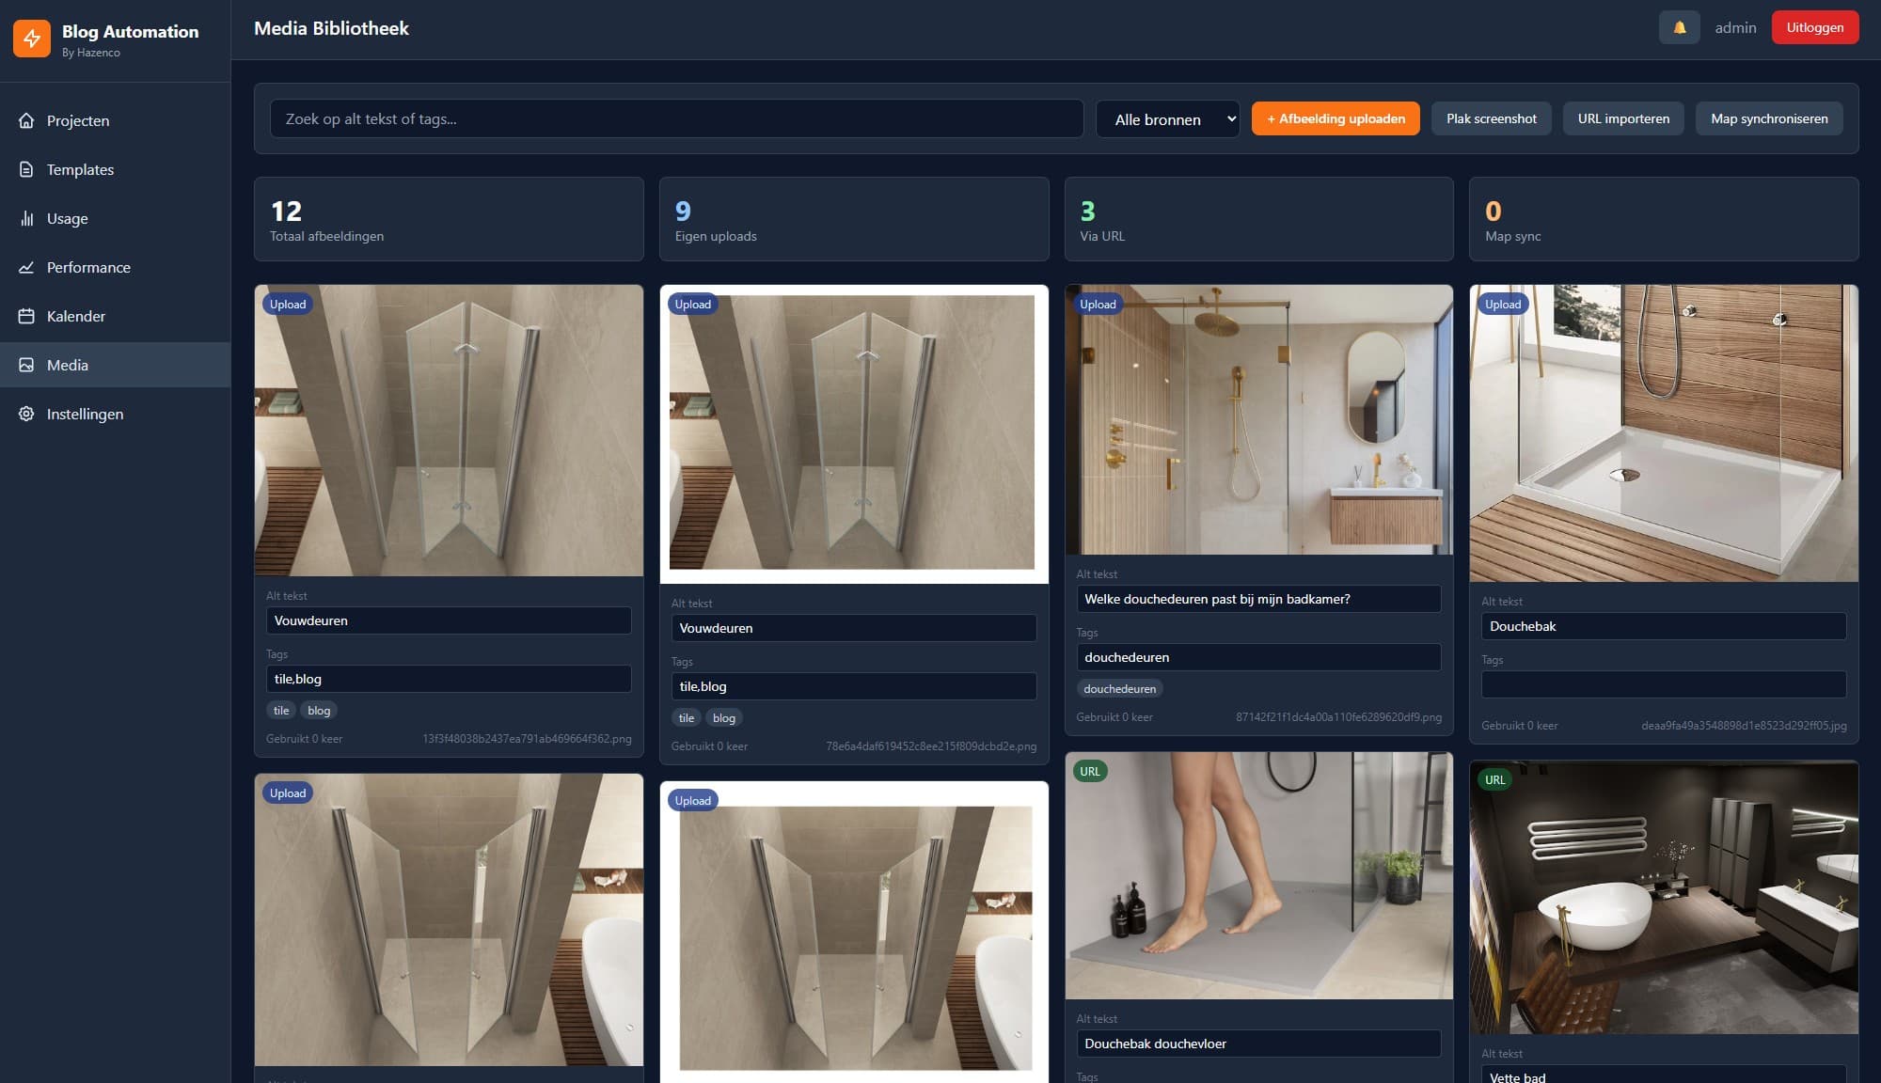Viewport: 1881px width, 1083px height.
Task: Click 'blog' tag chip on 78e6a4daf…2e.png card
Action: point(724,718)
